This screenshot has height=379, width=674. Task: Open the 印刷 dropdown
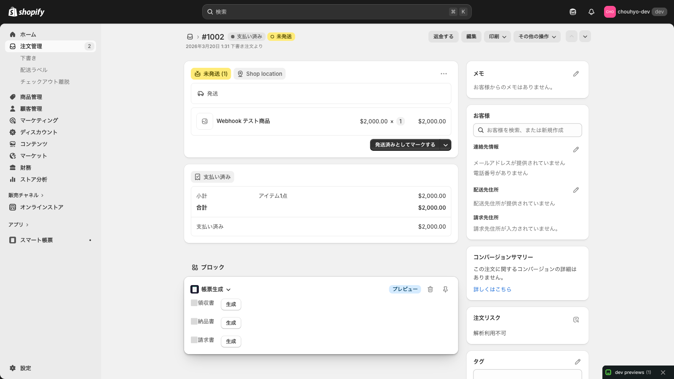tap(497, 37)
